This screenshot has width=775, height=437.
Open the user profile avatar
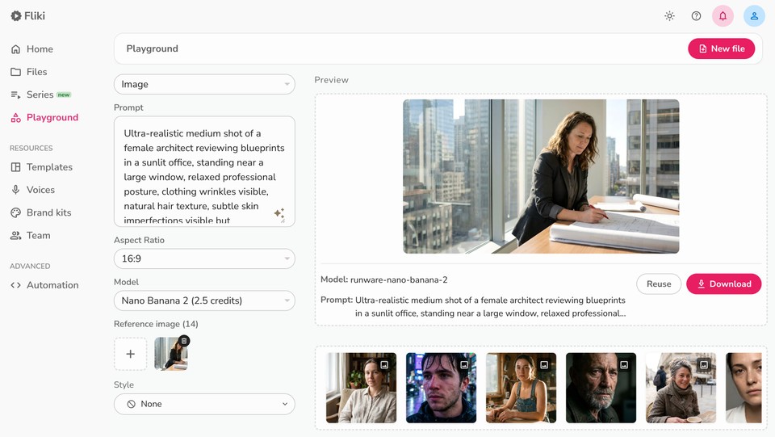754,15
